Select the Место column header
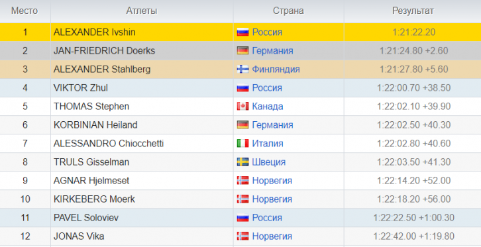This screenshot has width=481, height=247. point(25,11)
